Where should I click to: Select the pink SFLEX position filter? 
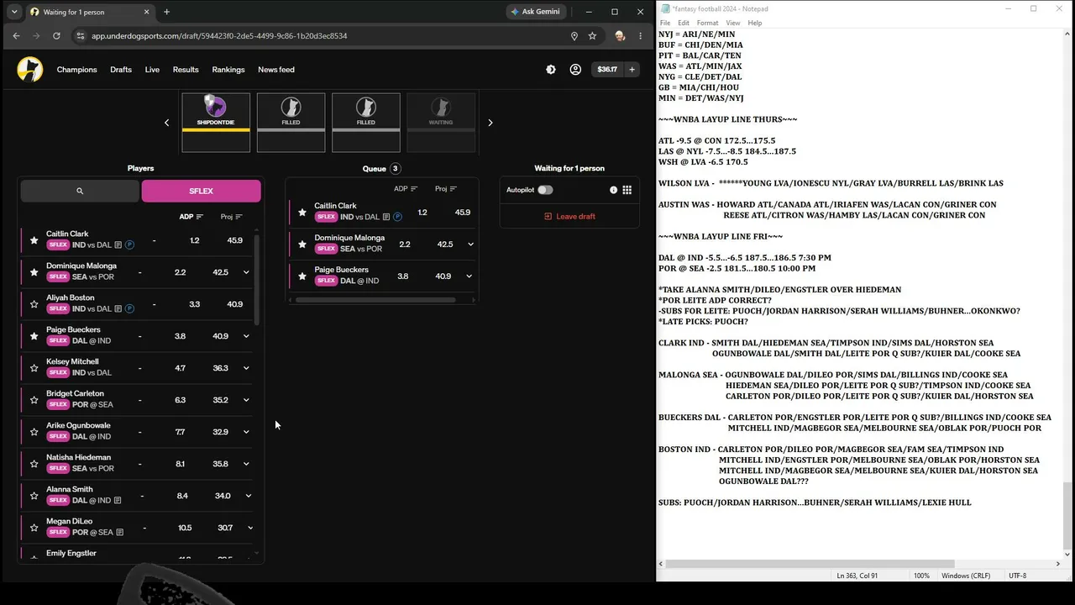pos(202,191)
